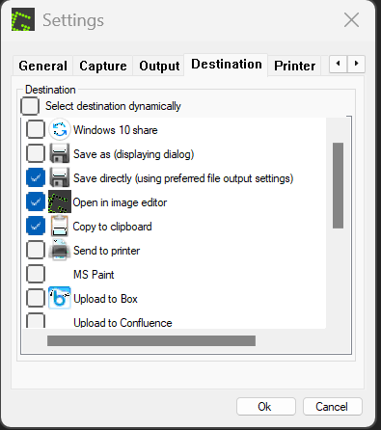Enable Select destination dynamically checkbox
The height and width of the screenshot is (430, 381).
30,106
